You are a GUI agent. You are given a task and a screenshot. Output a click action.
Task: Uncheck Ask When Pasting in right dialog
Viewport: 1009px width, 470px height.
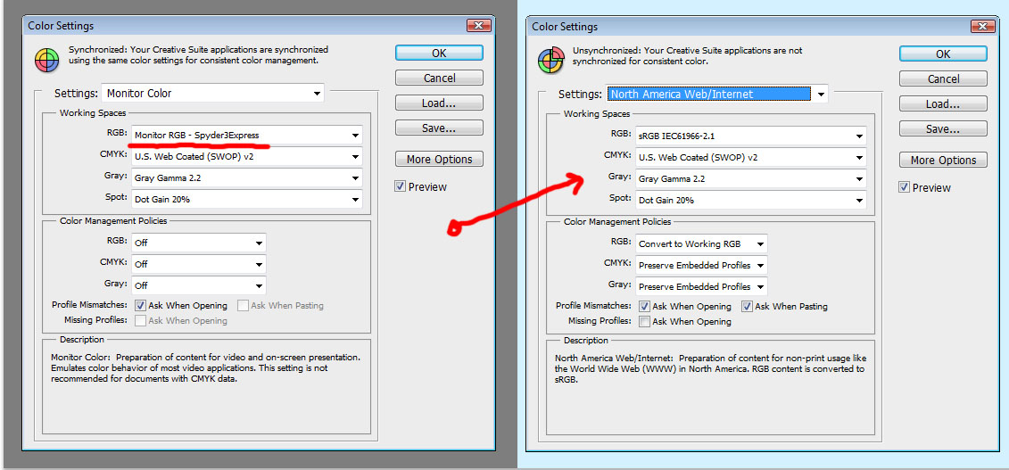pyautogui.click(x=748, y=306)
